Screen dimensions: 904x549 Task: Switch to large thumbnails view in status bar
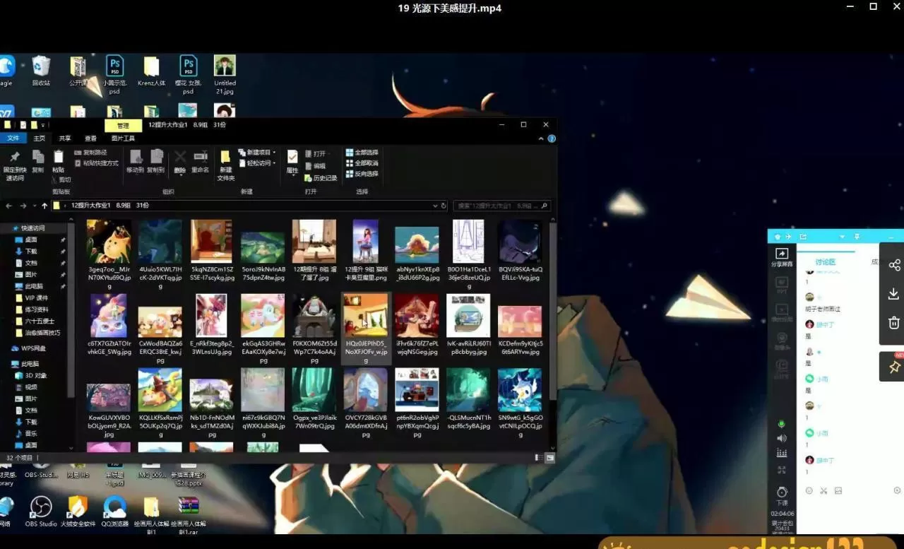pyautogui.click(x=549, y=458)
